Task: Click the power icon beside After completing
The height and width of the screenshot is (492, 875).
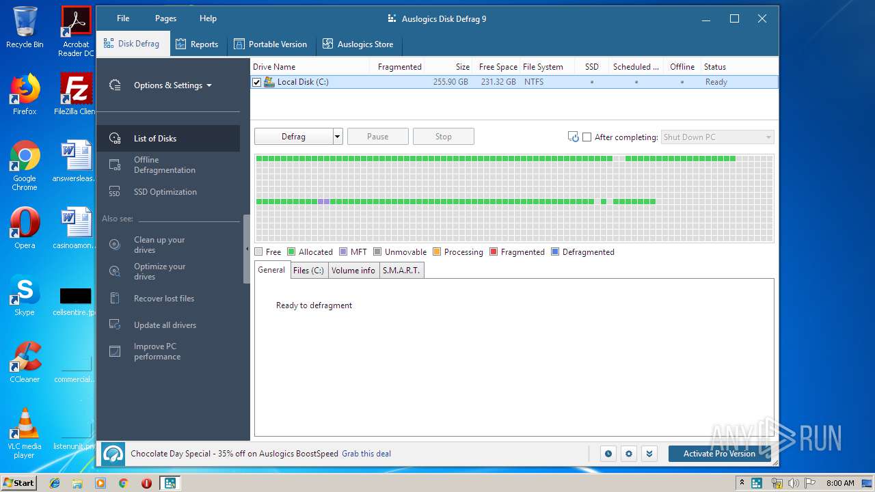Action: tap(574, 137)
